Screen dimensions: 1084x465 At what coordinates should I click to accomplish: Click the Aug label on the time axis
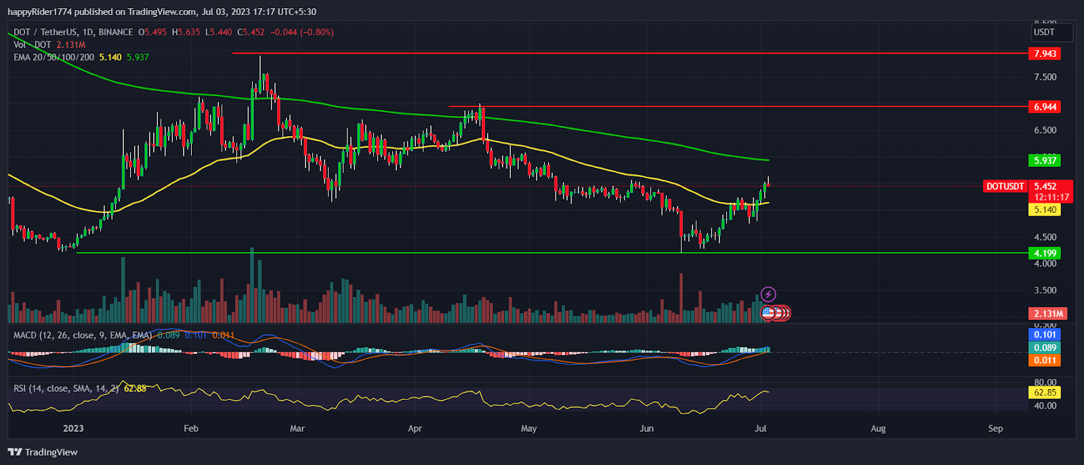(878, 428)
